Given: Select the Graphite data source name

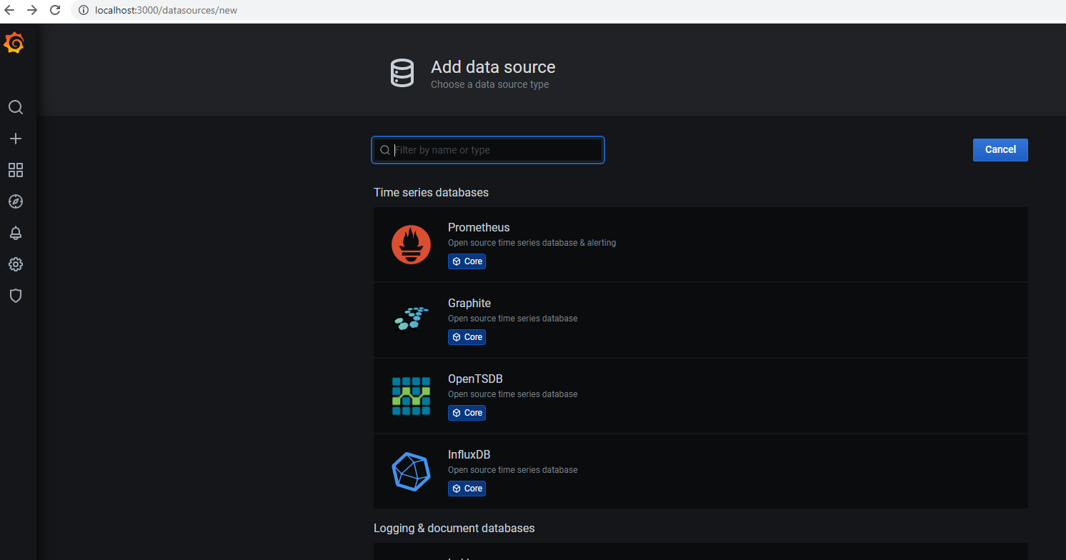Looking at the screenshot, I should coord(469,303).
